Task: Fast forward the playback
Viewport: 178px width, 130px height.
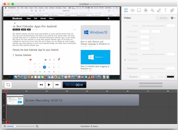Action: pyautogui.click(x=57, y=85)
